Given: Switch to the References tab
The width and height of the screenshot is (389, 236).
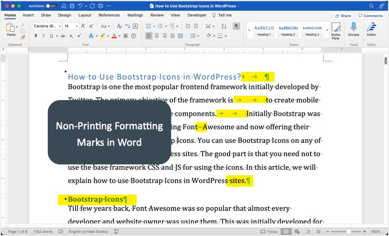Looking at the screenshot, I should [x=109, y=15].
